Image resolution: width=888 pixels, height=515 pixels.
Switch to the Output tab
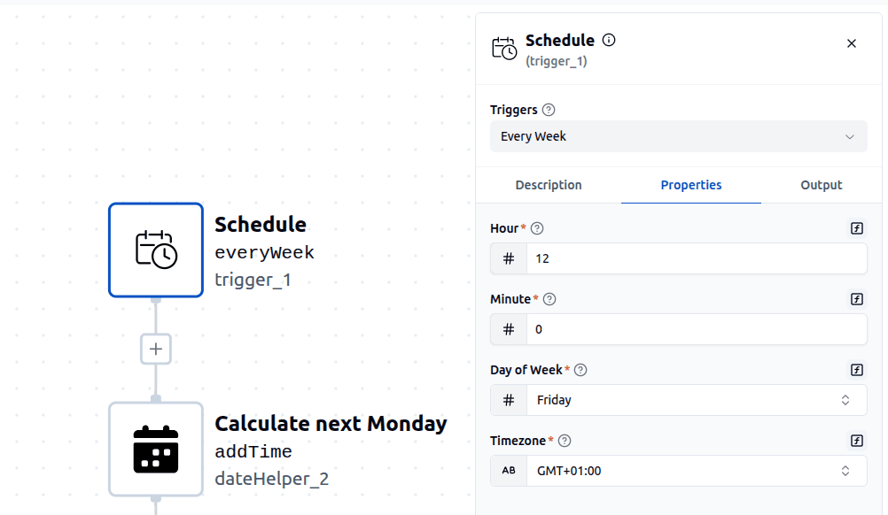click(821, 185)
